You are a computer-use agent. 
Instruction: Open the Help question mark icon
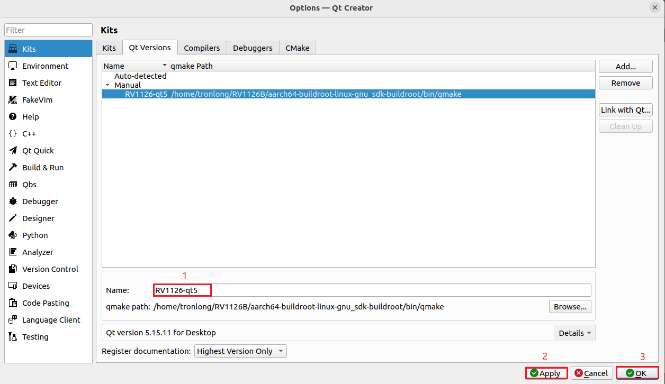point(13,117)
